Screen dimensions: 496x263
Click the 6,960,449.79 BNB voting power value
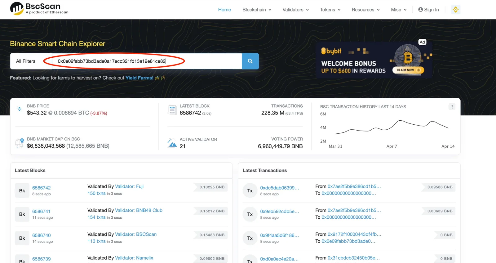tap(280, 146)
